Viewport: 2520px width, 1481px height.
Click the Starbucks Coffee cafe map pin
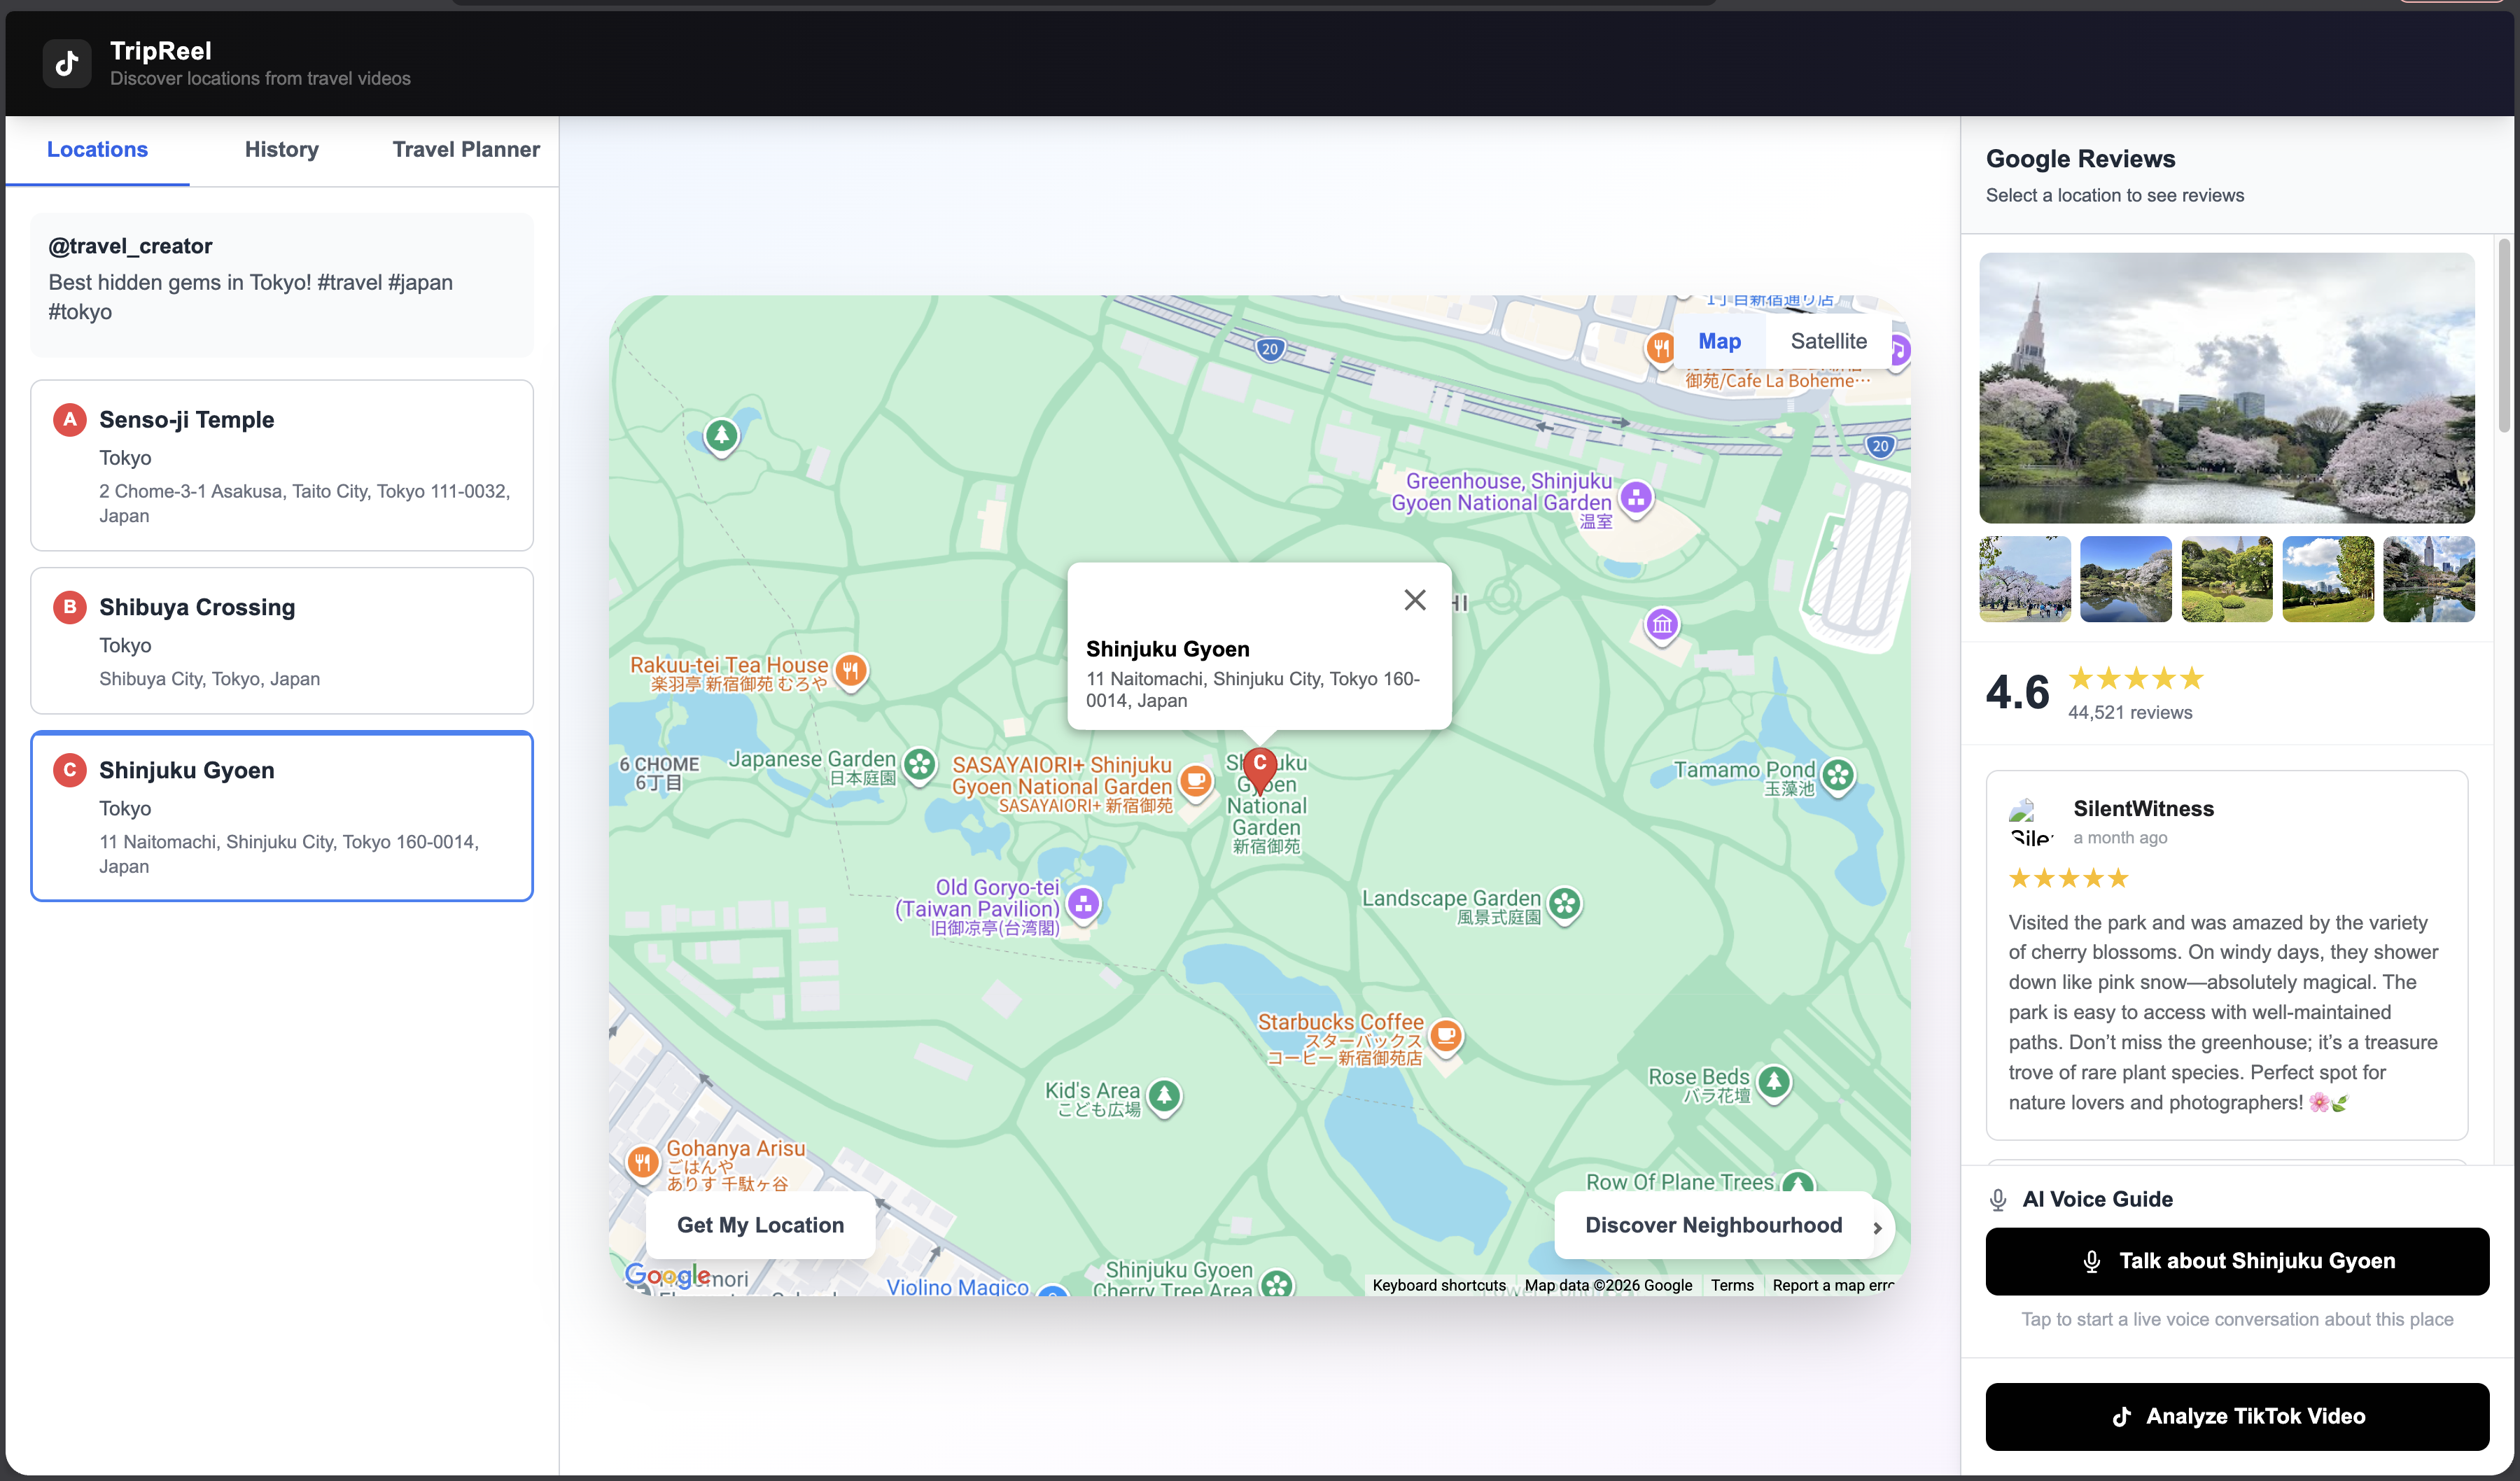click(1446, 1035)
